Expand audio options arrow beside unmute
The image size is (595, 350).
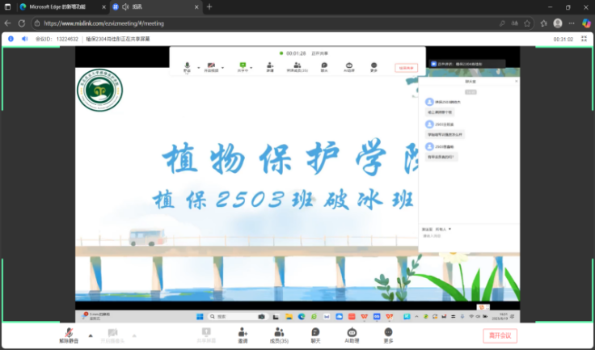[x=90, y=335]
